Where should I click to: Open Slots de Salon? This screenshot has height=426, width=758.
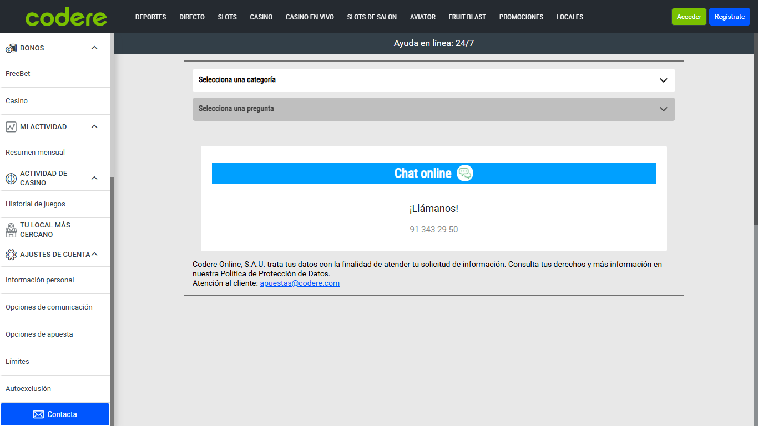point(372,17)
